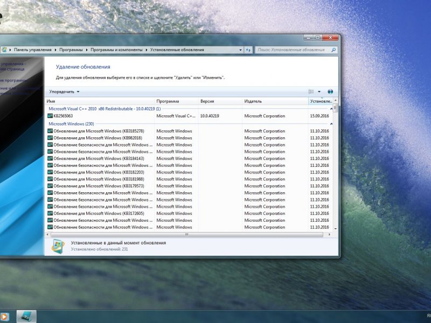
Task: Expand arrow after Программы breadcrumb
Action: tap(87, 50)
